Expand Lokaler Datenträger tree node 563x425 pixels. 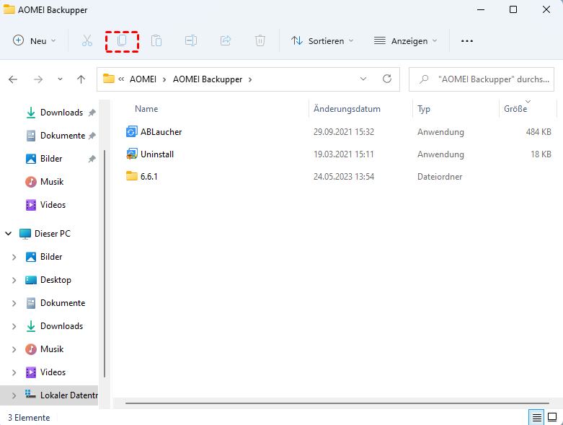click(x=14, y=395)
